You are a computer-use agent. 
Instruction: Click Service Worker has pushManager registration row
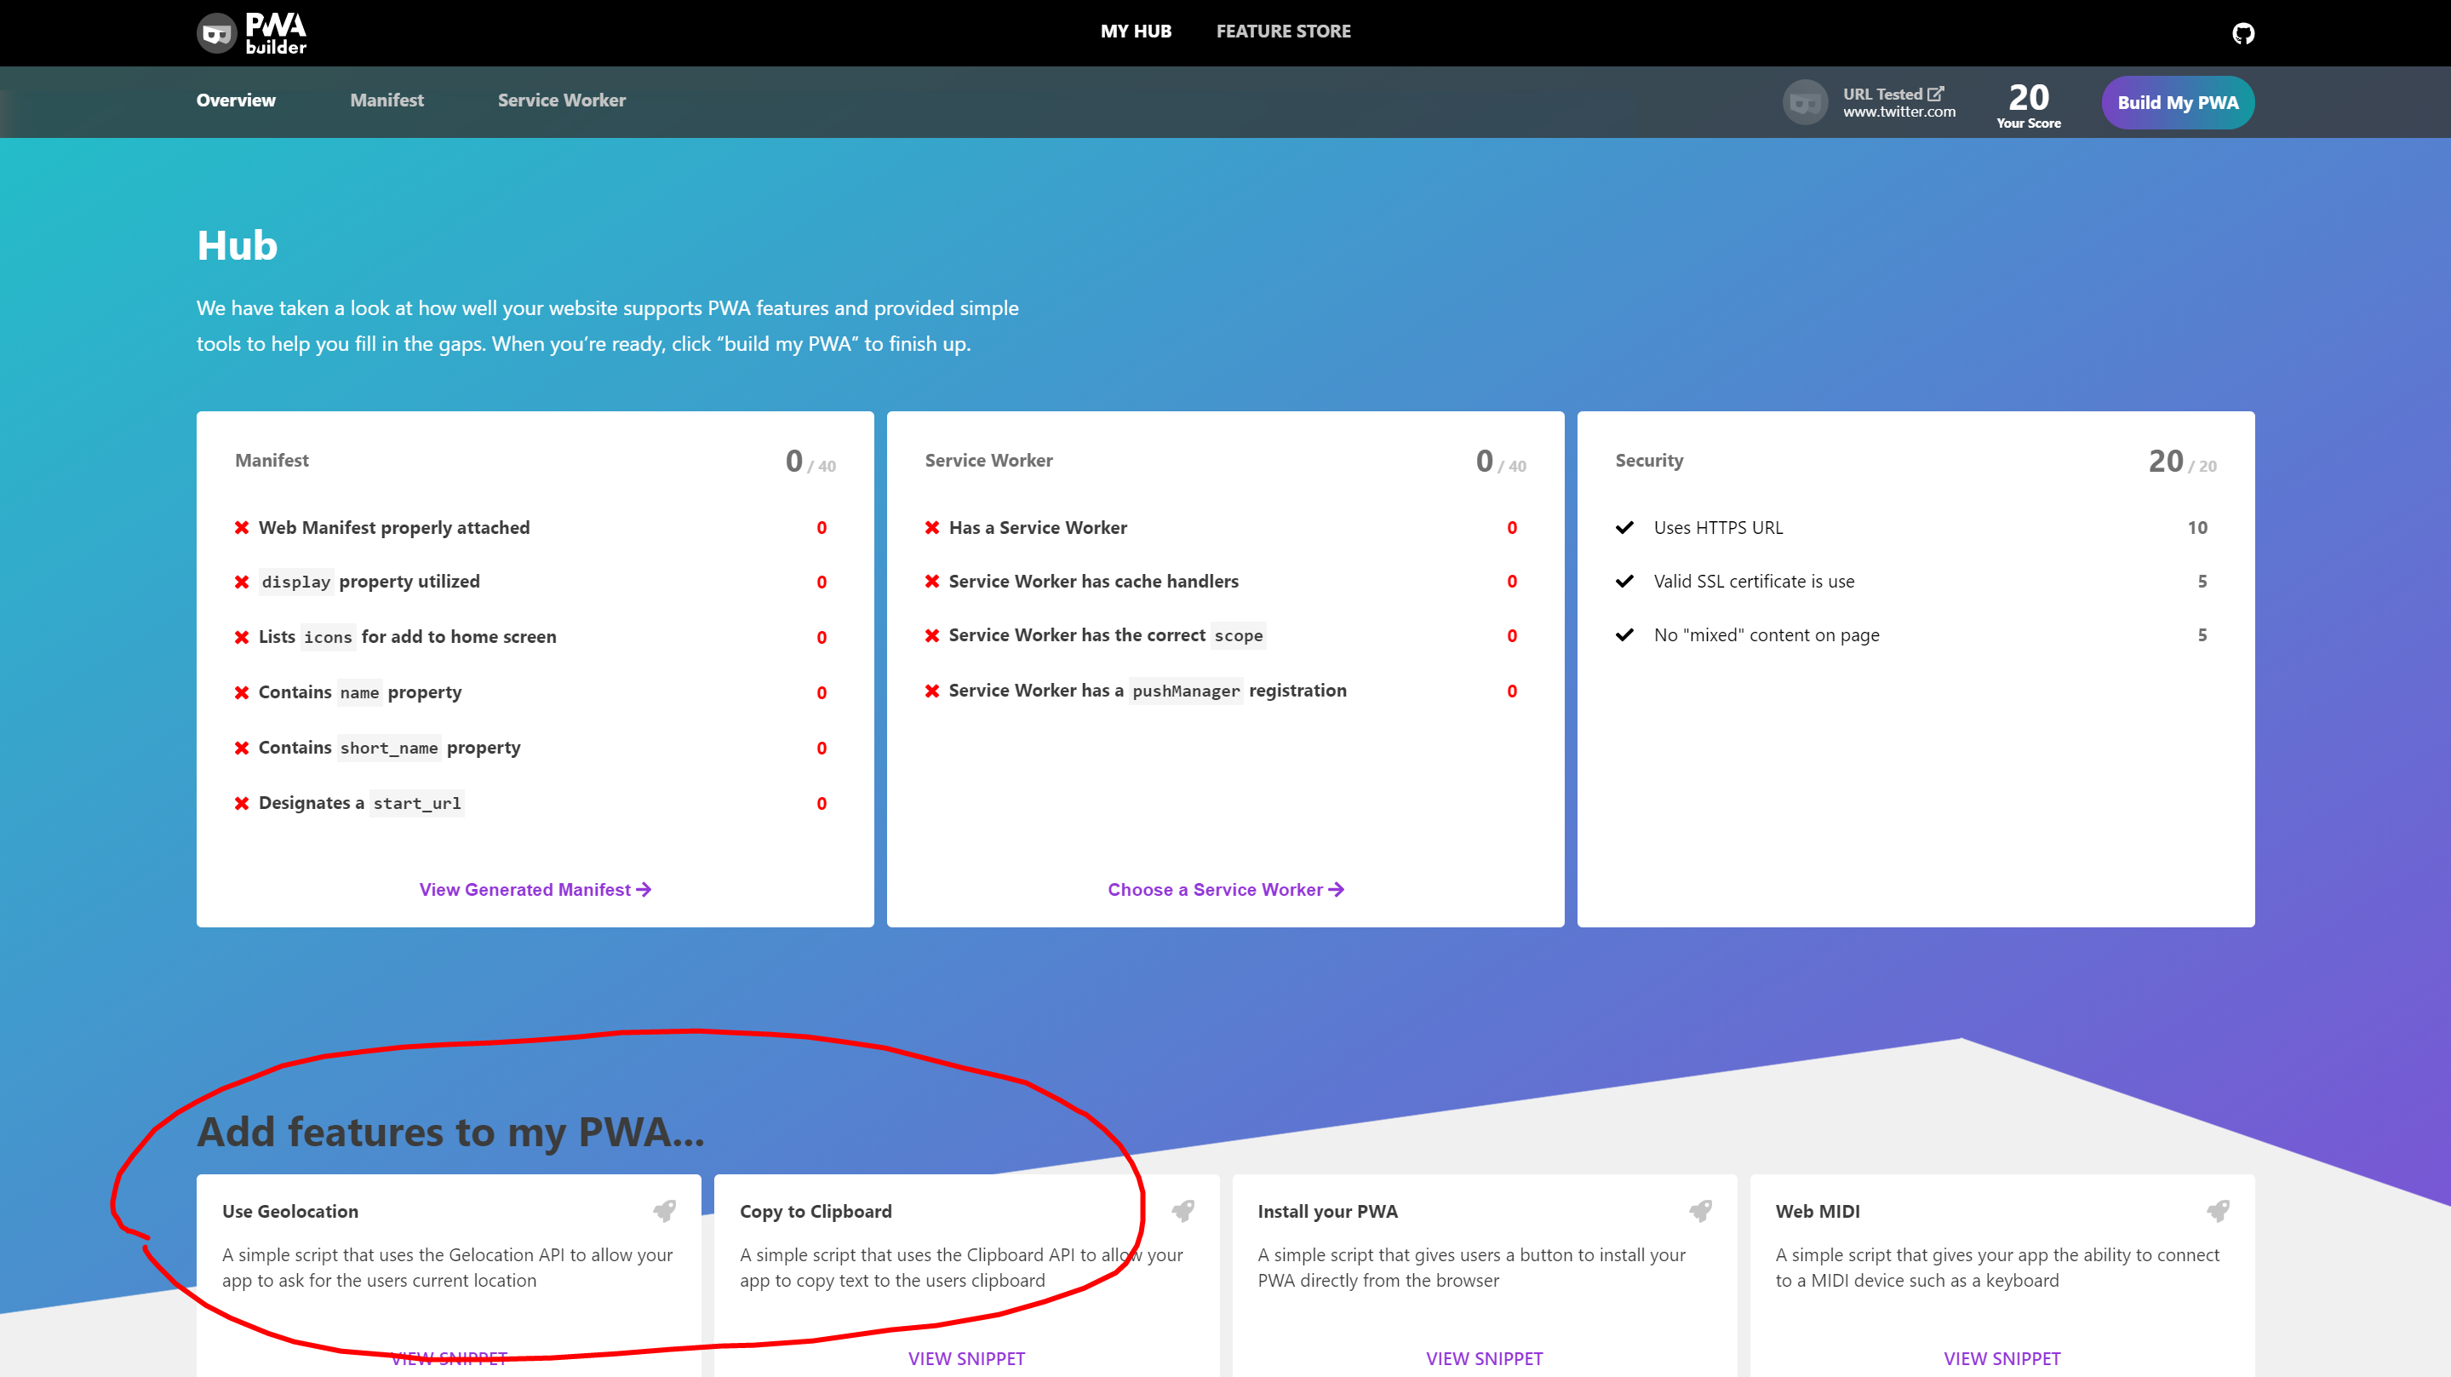click(1221, 691)
